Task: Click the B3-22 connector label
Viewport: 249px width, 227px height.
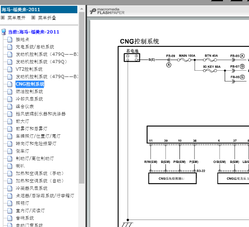Action: 201,171
